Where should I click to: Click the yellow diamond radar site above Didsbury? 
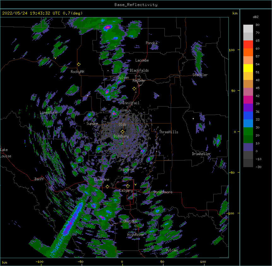pyautogui.click(x=122, y=132)
